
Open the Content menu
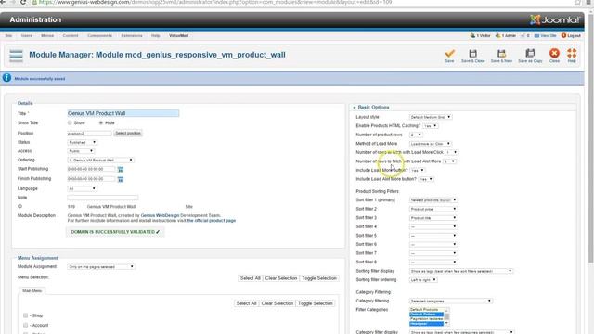click(71, 35)
